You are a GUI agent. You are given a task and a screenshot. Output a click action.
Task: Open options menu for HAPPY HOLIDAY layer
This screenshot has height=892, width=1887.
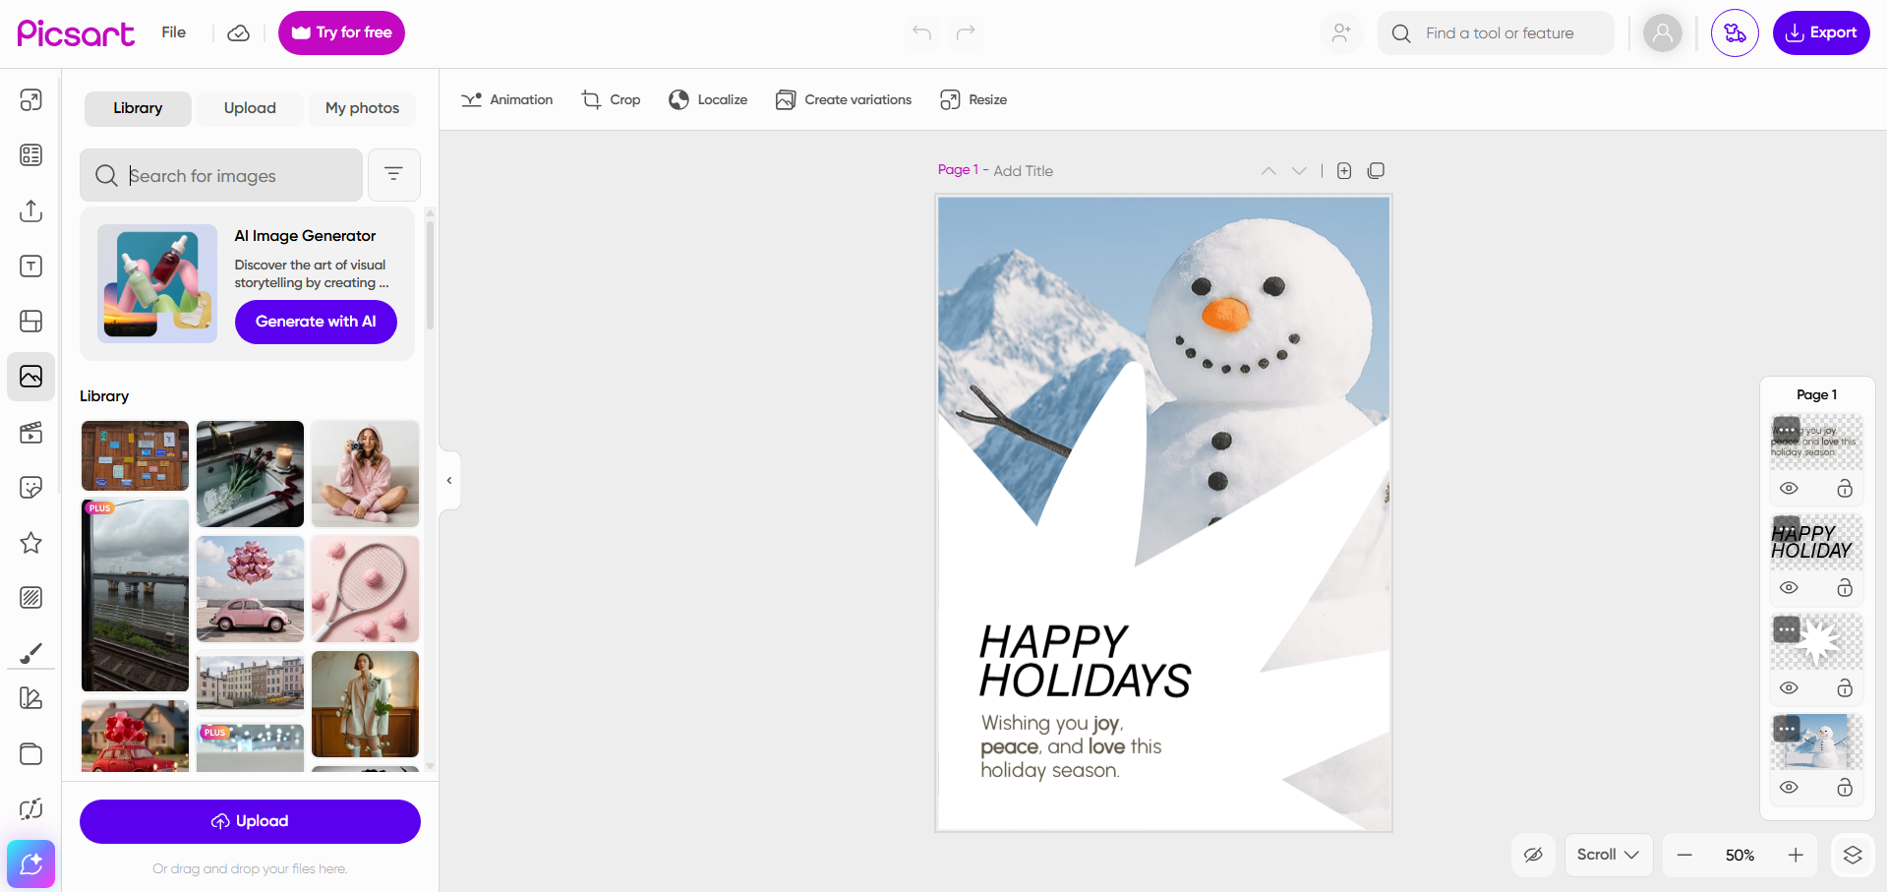pos(1787,529)
